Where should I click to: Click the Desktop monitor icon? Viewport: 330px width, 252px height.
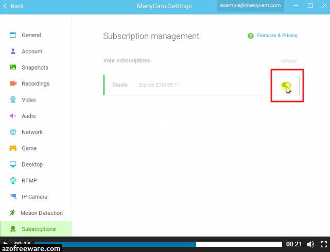point(13,164)
